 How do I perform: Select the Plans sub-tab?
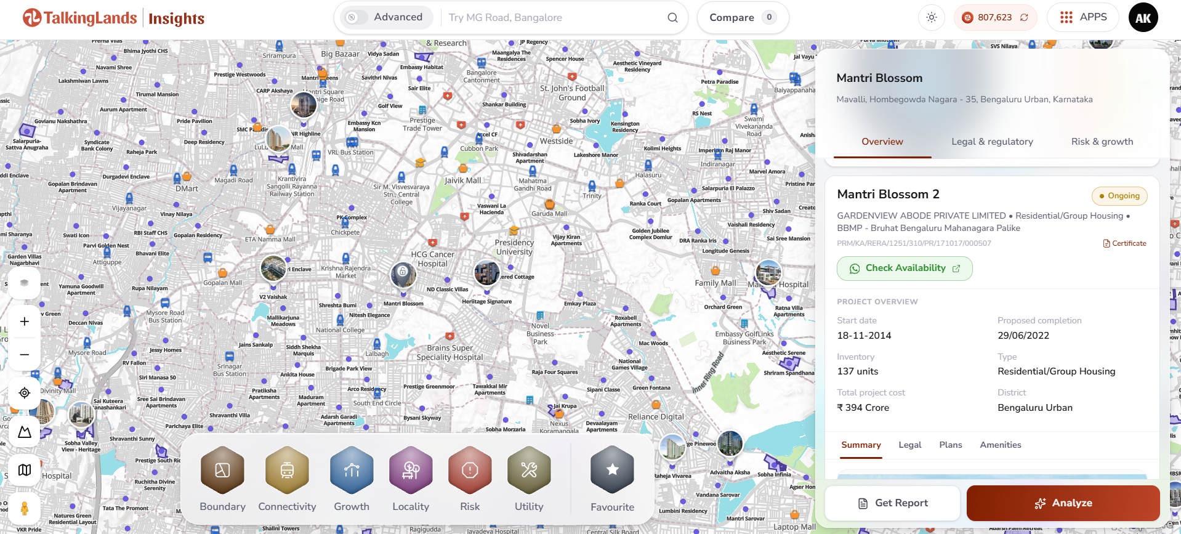pyautogui.click(x=950, y=445)
